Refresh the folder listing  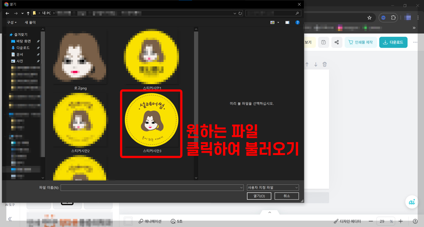click(240, 13)
